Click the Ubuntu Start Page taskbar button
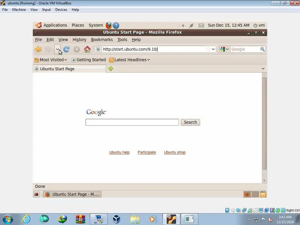This screenshot has width=300, height=225. [72, 195]
